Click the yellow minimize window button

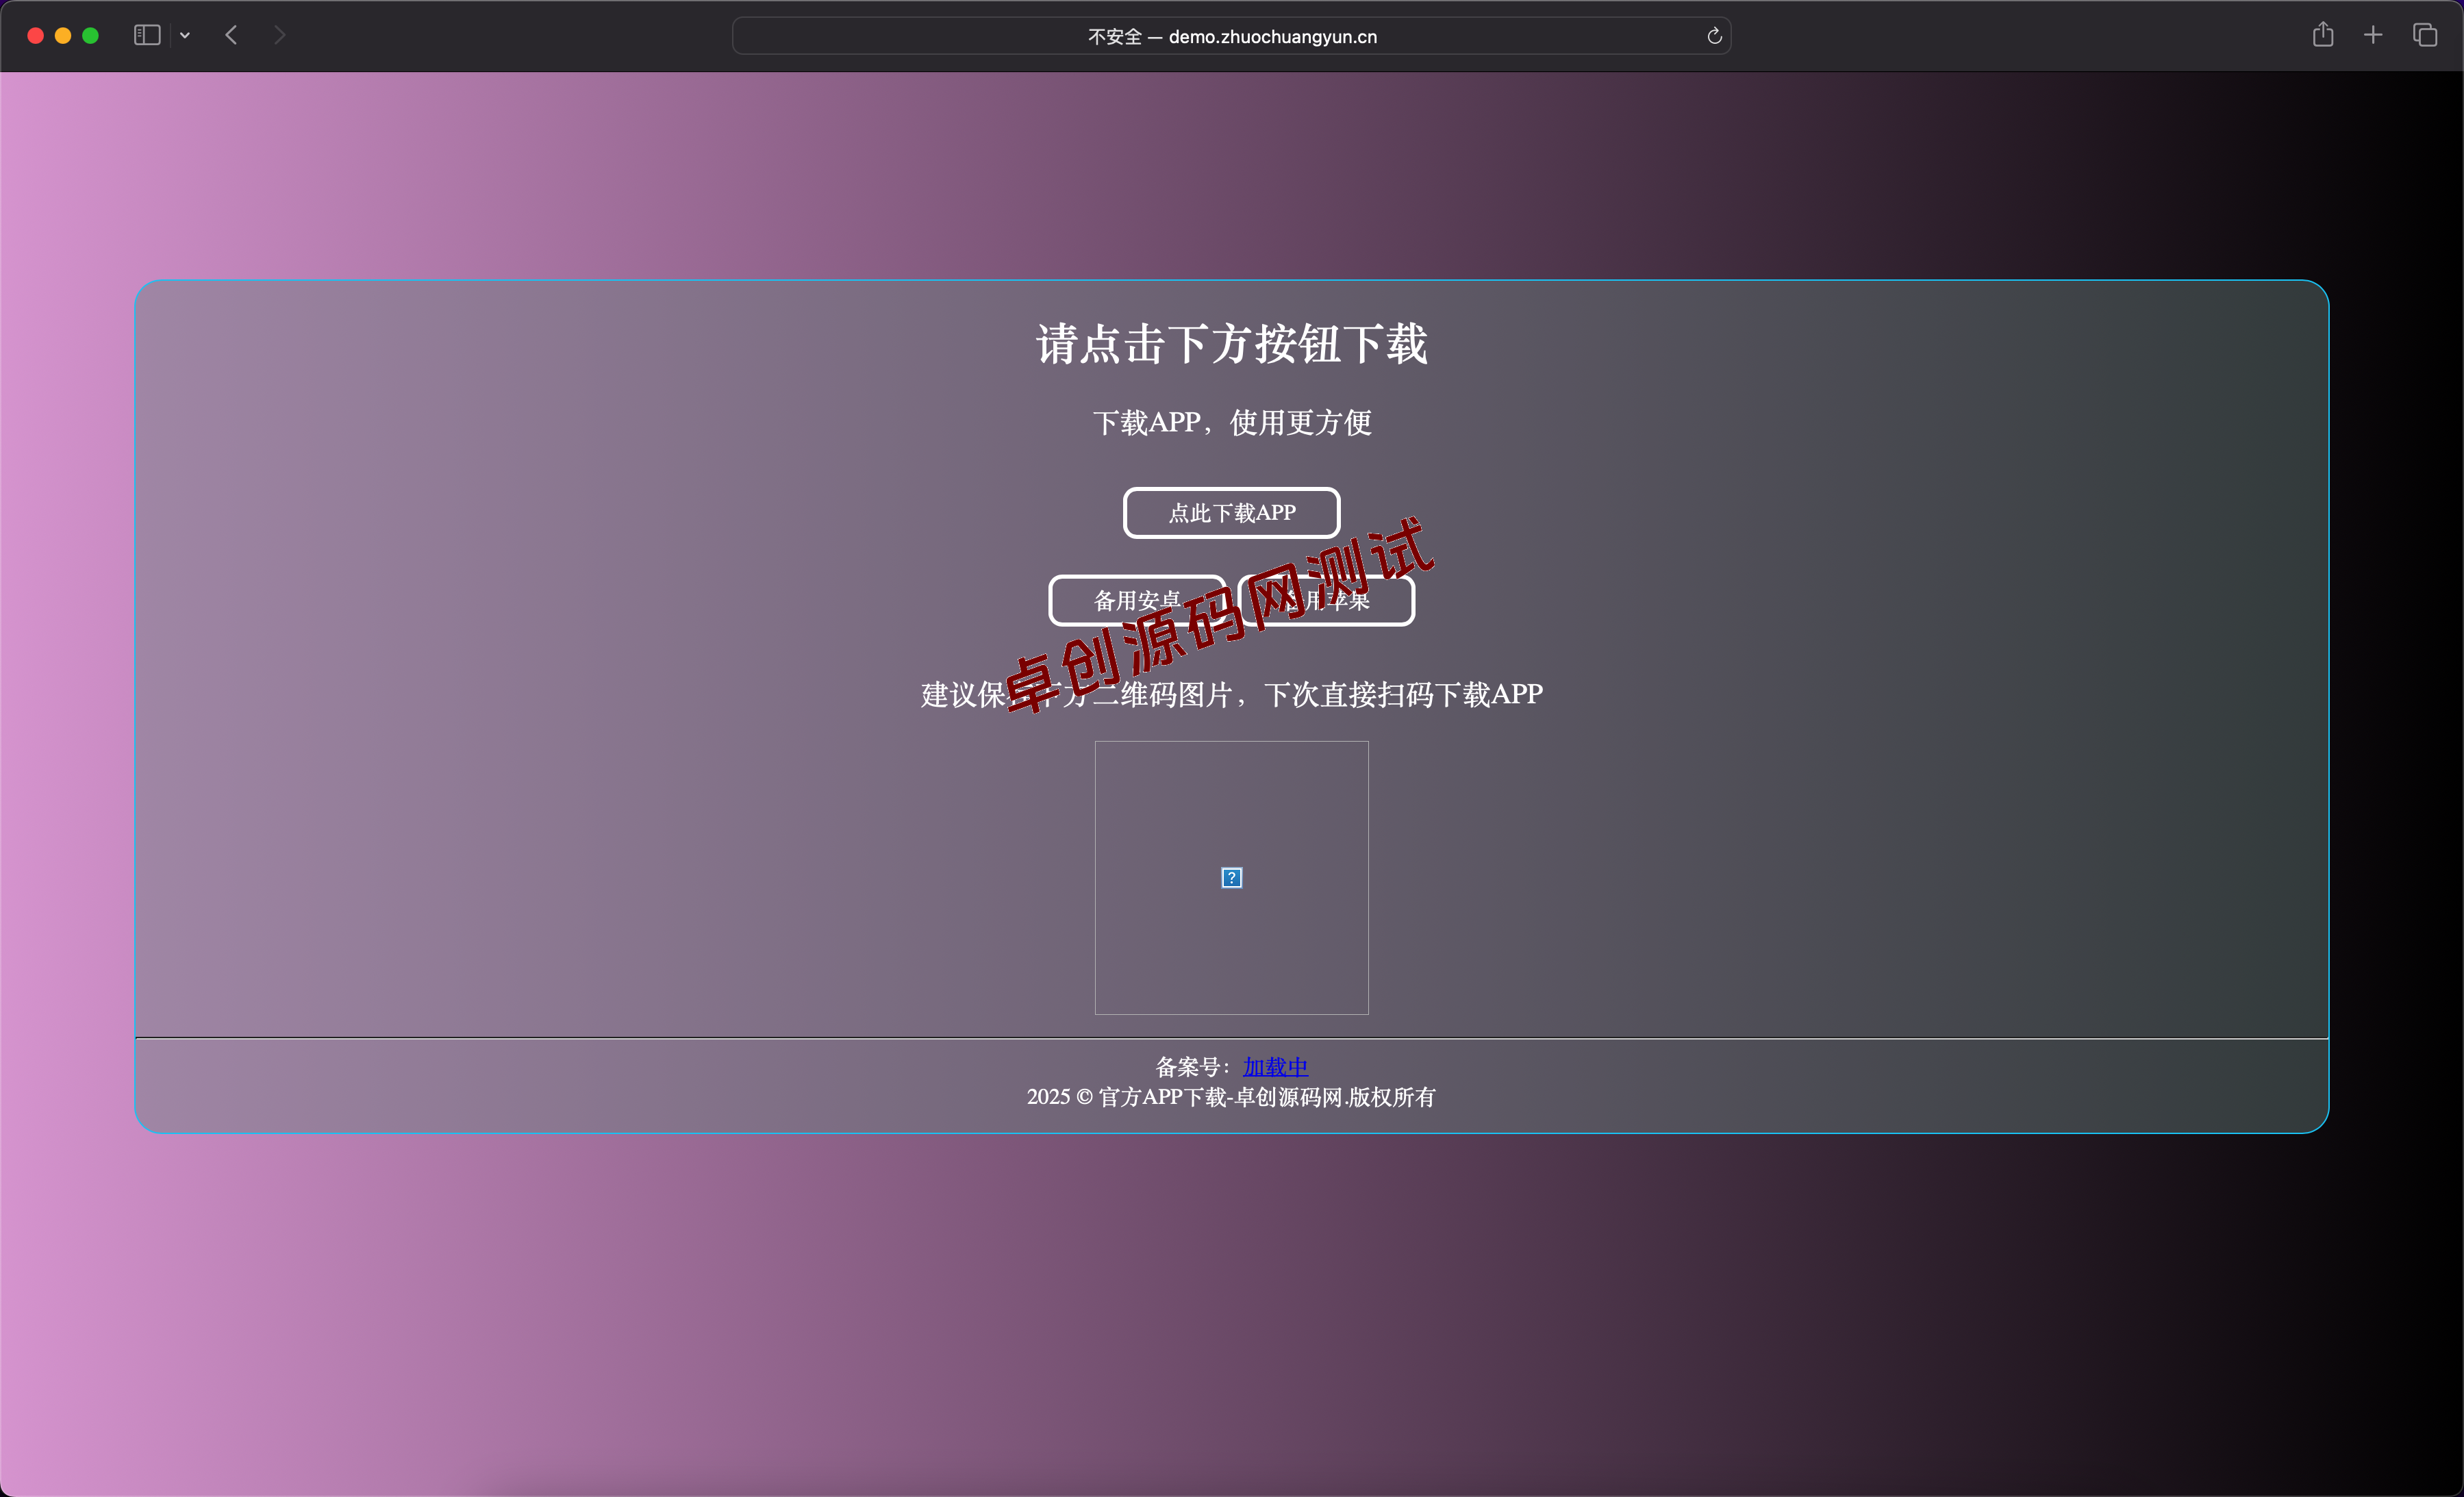point(63,35)
